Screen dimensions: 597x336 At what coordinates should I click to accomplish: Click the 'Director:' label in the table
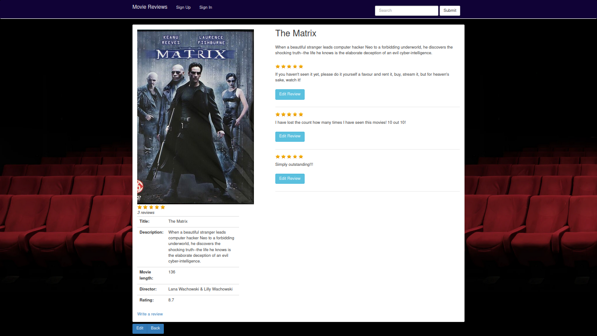pyautogui.click(x=148, y=289)
